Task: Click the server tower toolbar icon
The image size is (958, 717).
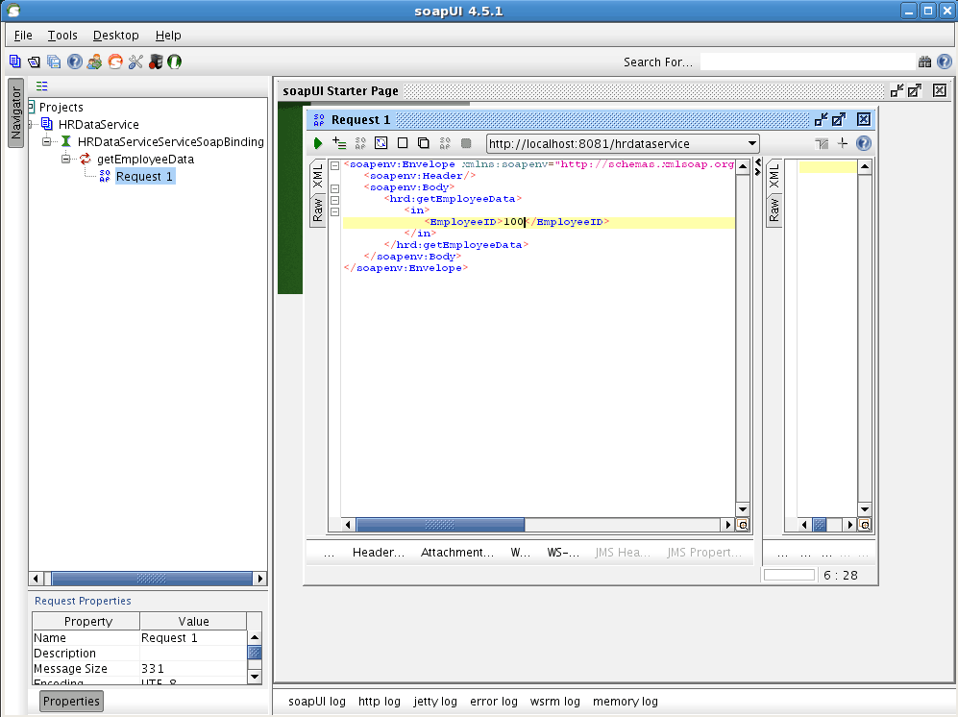Action: pyautogui.click(x=156, y=62)
